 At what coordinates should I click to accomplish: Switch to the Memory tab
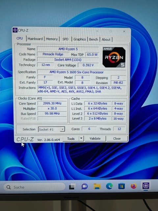pyautogui.click(x=52, y=39)
